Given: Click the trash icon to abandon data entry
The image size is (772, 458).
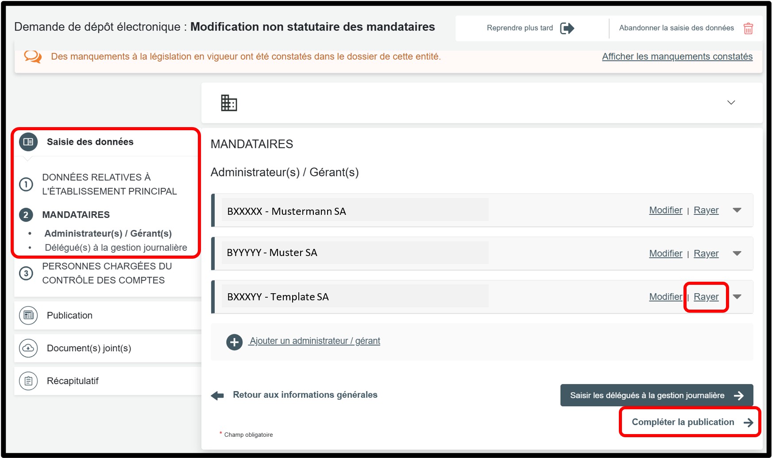Looking at the screenshot, I should (x=748, y=28).
